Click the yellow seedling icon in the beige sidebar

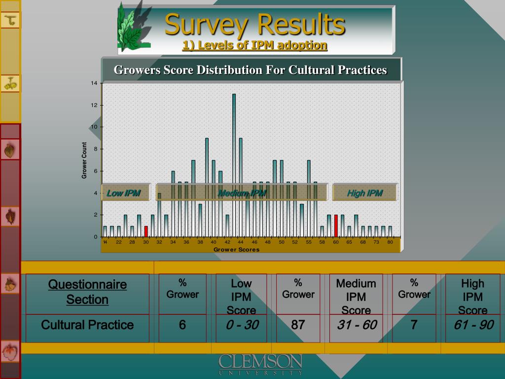point(10,83)
